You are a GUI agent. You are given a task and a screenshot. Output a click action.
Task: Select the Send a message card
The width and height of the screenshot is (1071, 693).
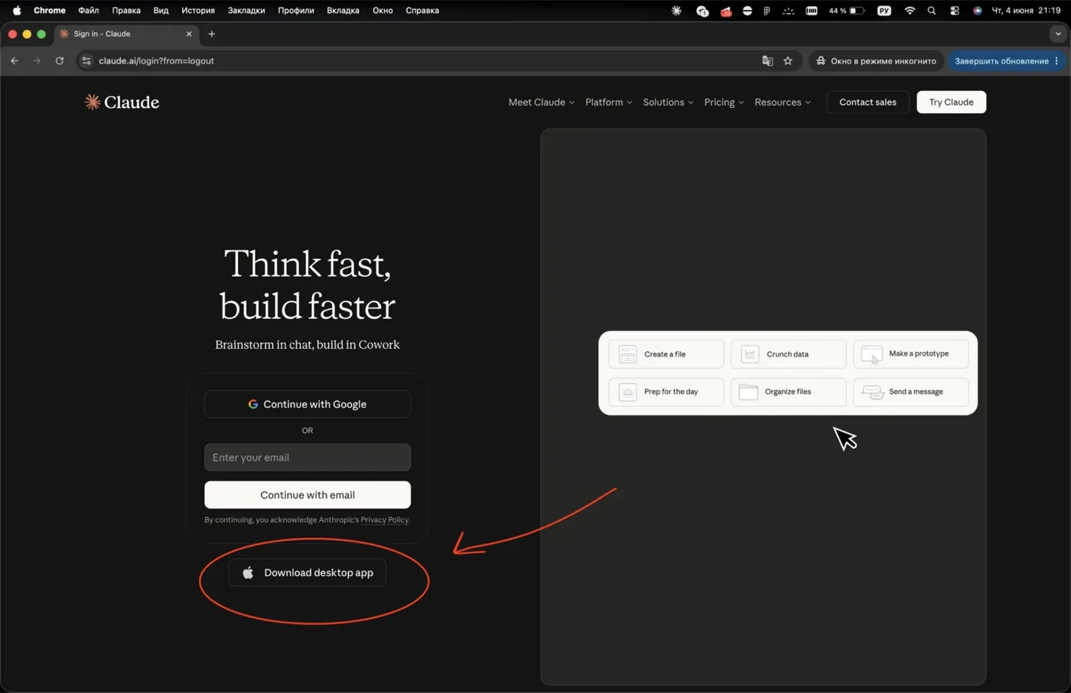pyautogui.click(x=911, y=392)
